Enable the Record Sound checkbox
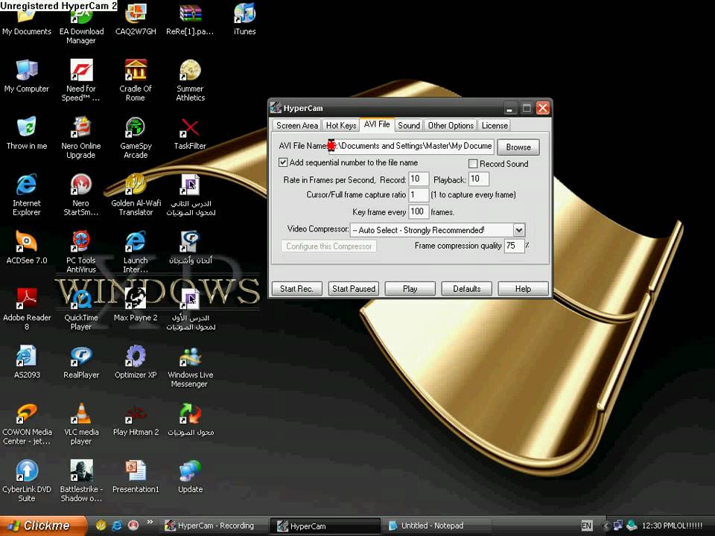The image size is (715, 536). (x=473, y=164)
